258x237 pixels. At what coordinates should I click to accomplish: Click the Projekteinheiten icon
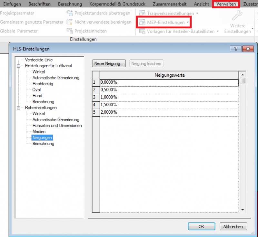tap(70, 31)
